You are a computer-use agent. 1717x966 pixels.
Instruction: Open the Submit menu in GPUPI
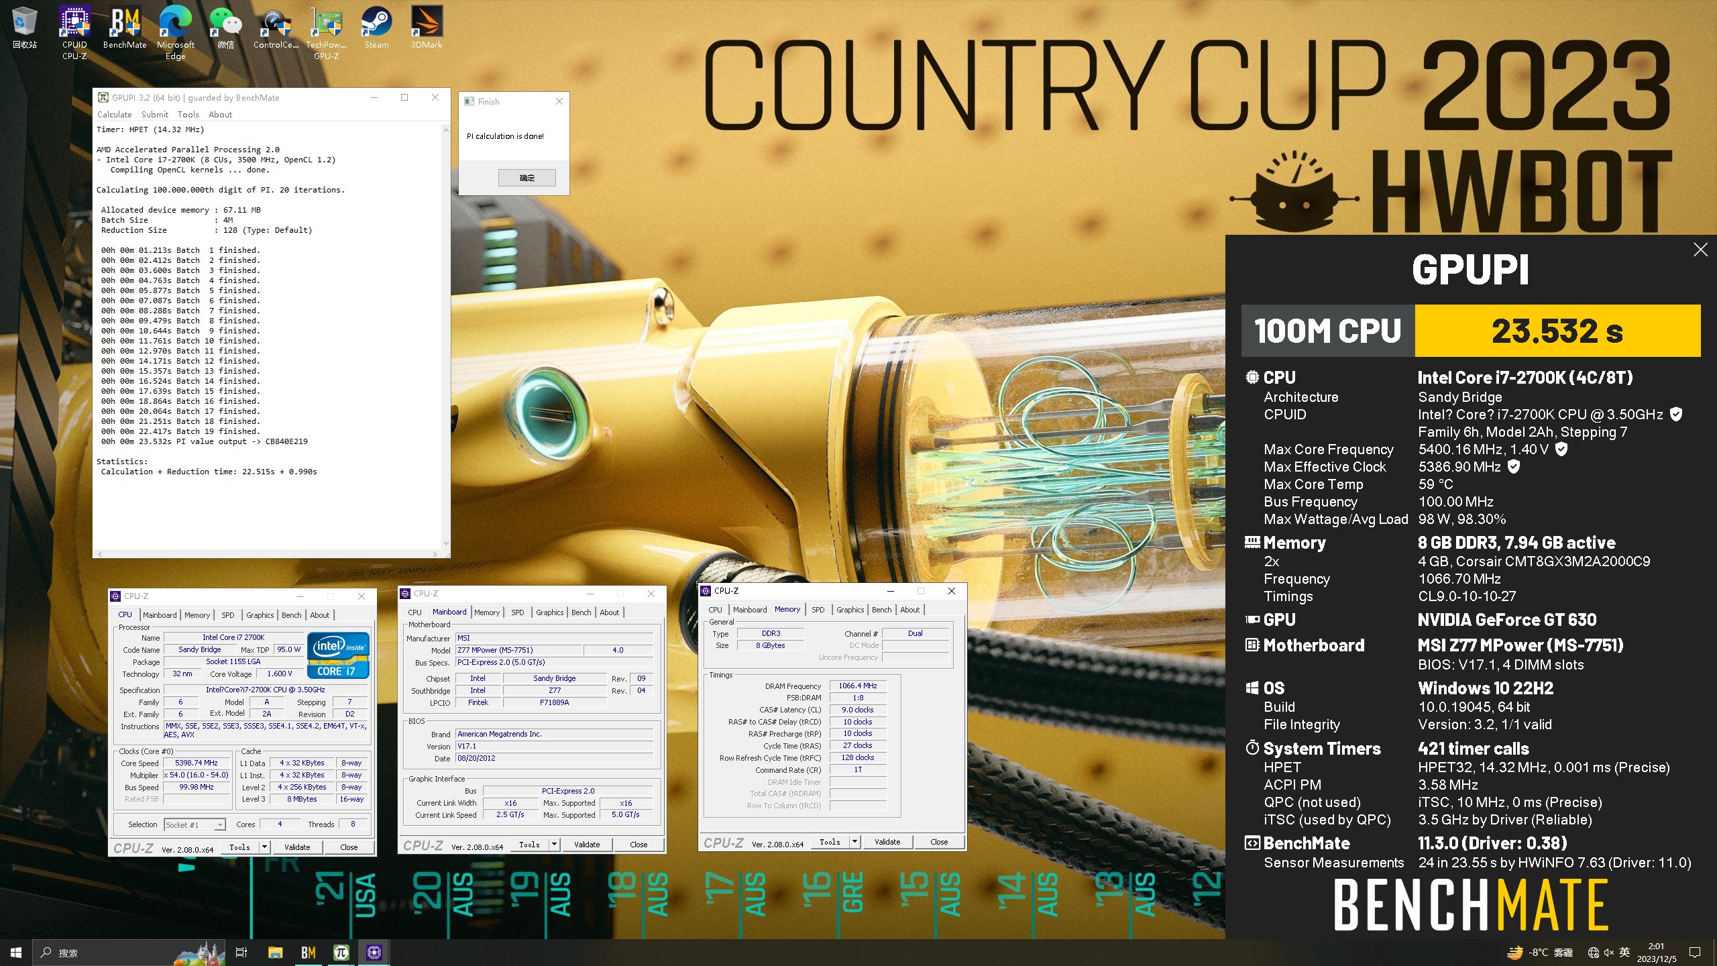(155, 115)
